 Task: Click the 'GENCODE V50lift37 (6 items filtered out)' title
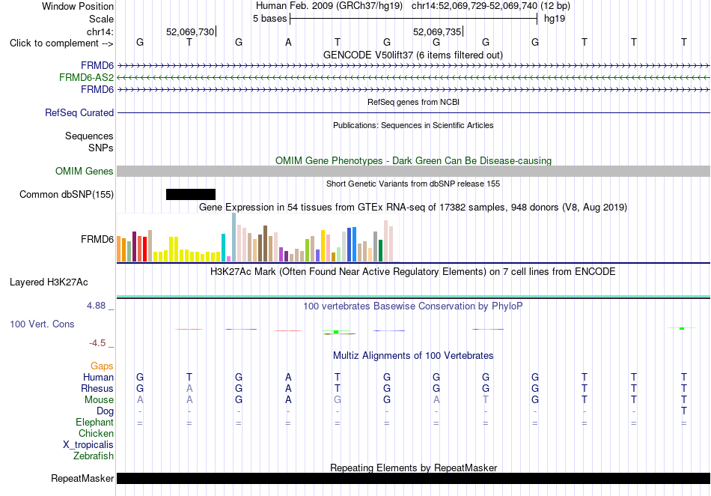(x=413, y=55)
